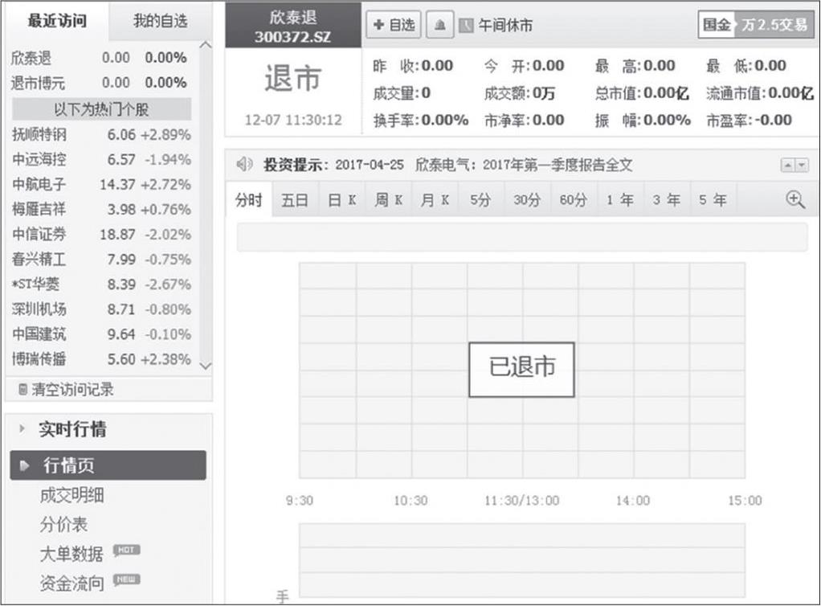The image size is (821, 606).
Task: Select the 日K chart tab
Action: click(341, 200)
